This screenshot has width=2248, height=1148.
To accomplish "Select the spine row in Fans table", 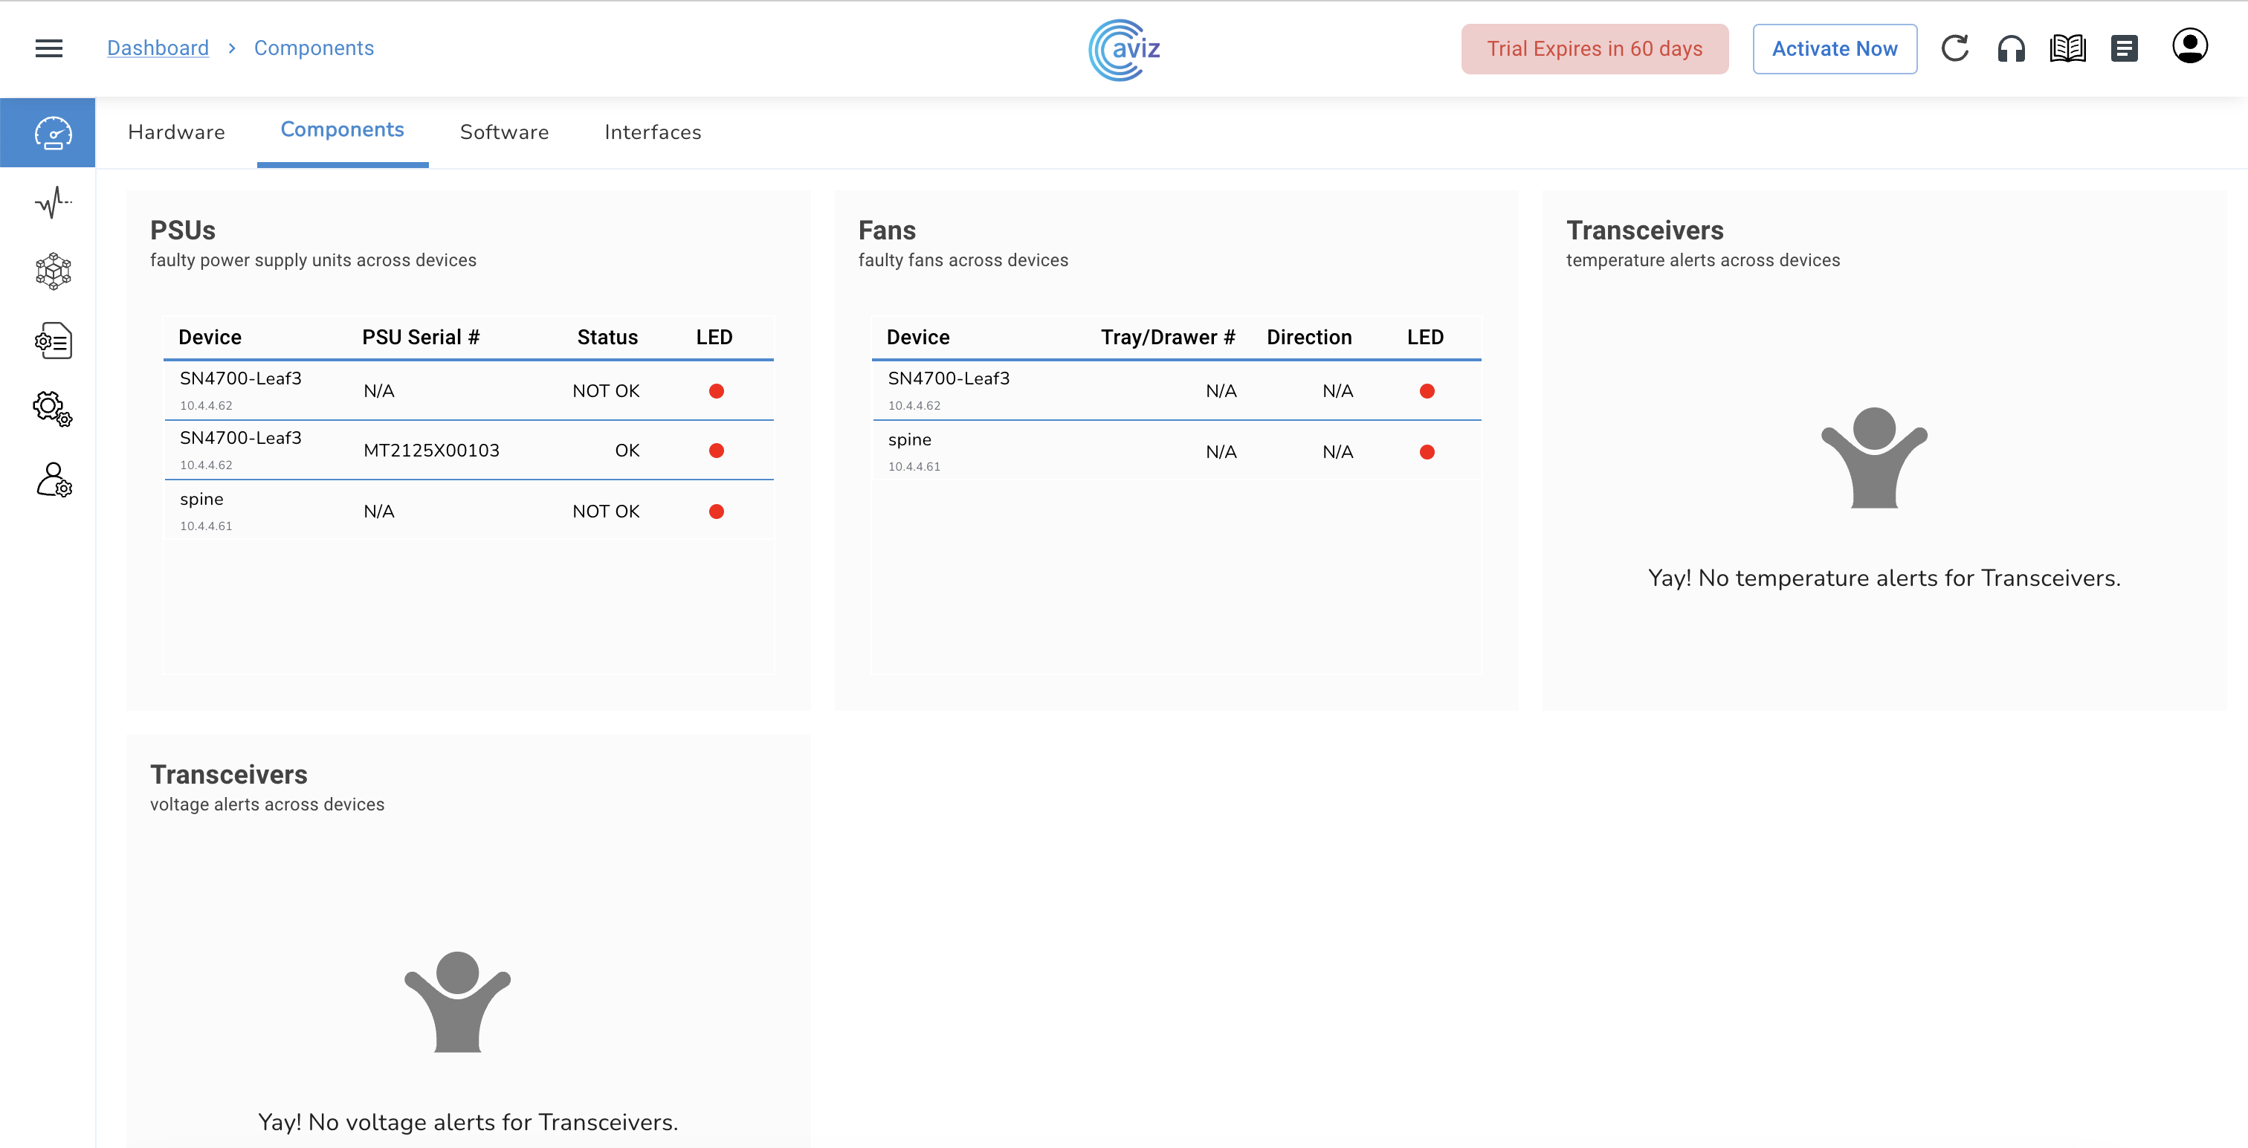I will pyautogui.click(x=1175, y=451).
